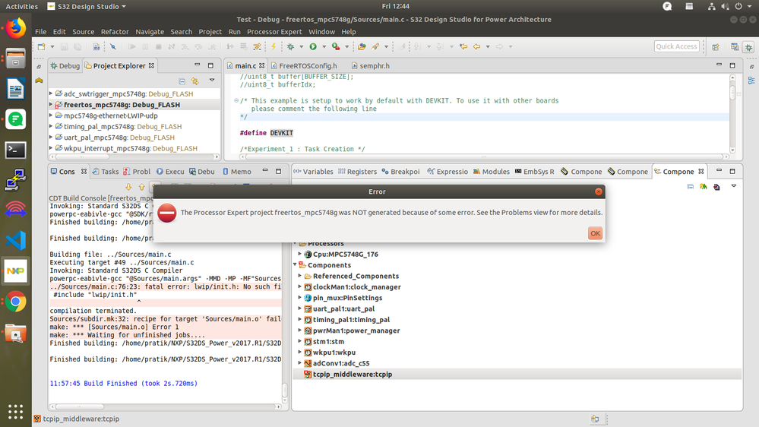Open Project Explorer View Menu dropdown
Image resolution: width=759 pixels, height=427 pixels.
tap(212, 81)
